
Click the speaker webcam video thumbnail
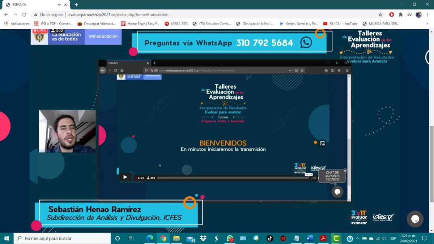[67, 131]
